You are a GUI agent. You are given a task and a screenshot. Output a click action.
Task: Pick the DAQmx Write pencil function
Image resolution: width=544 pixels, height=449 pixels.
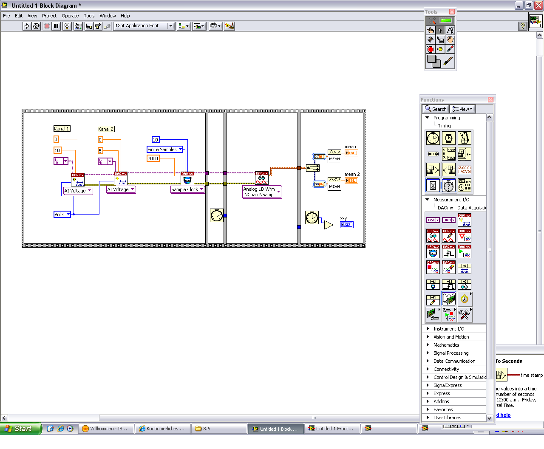[449, 236]
